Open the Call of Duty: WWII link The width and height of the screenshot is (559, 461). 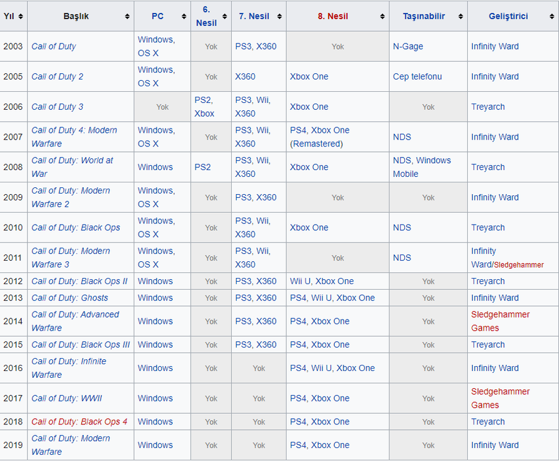pos(66,398)
